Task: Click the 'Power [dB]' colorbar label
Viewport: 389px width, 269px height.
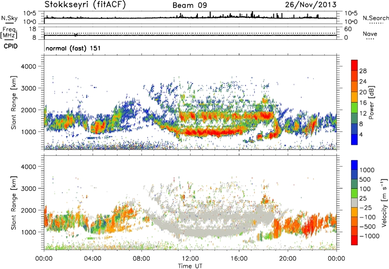Action: tap(371, 102)
